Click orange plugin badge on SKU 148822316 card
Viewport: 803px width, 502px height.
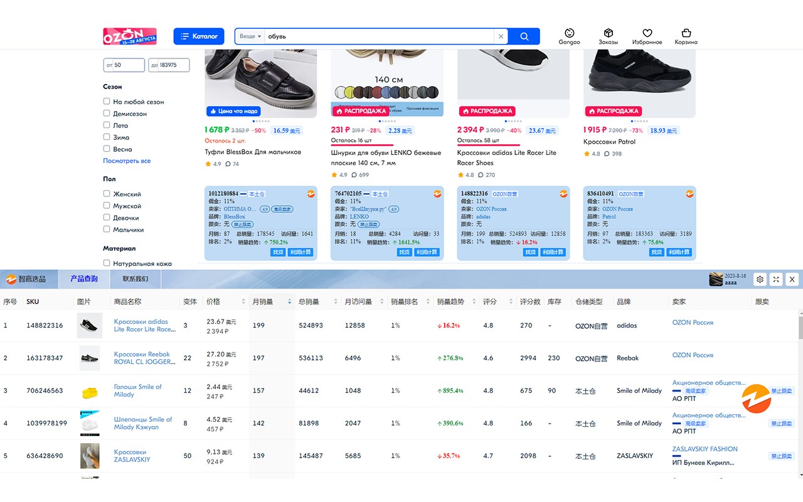(563, 194)
